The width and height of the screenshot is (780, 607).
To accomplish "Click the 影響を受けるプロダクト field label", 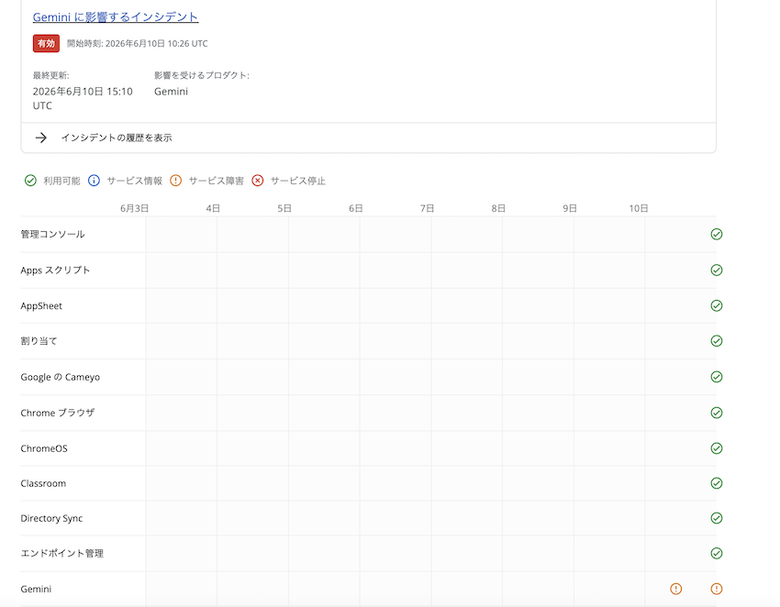I will tap(202, 75).
